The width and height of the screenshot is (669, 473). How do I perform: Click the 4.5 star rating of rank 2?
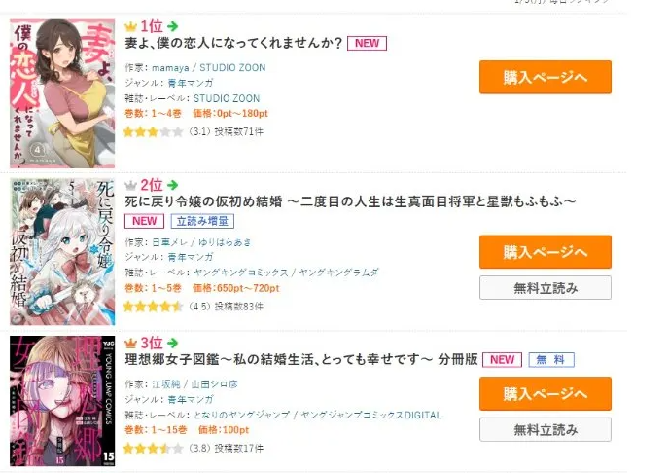(154, 307)
